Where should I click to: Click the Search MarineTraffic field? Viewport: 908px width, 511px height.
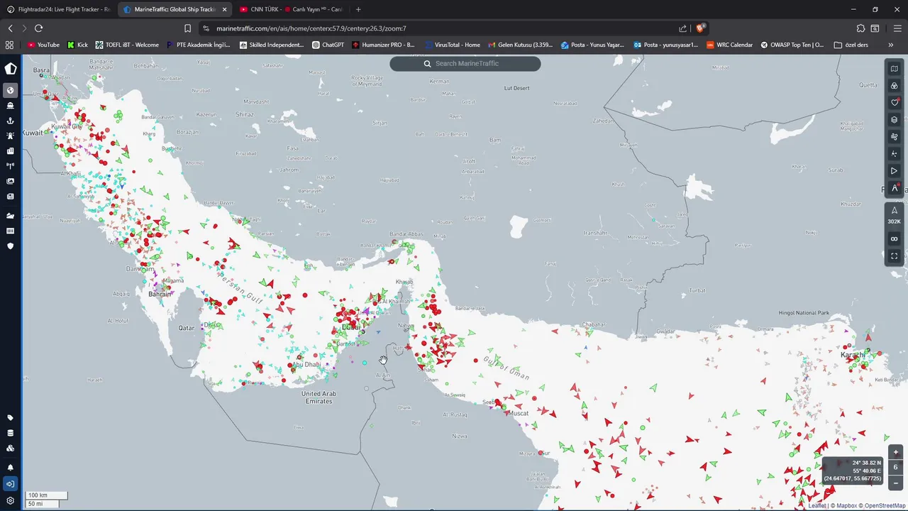click(x=465, y=63)
